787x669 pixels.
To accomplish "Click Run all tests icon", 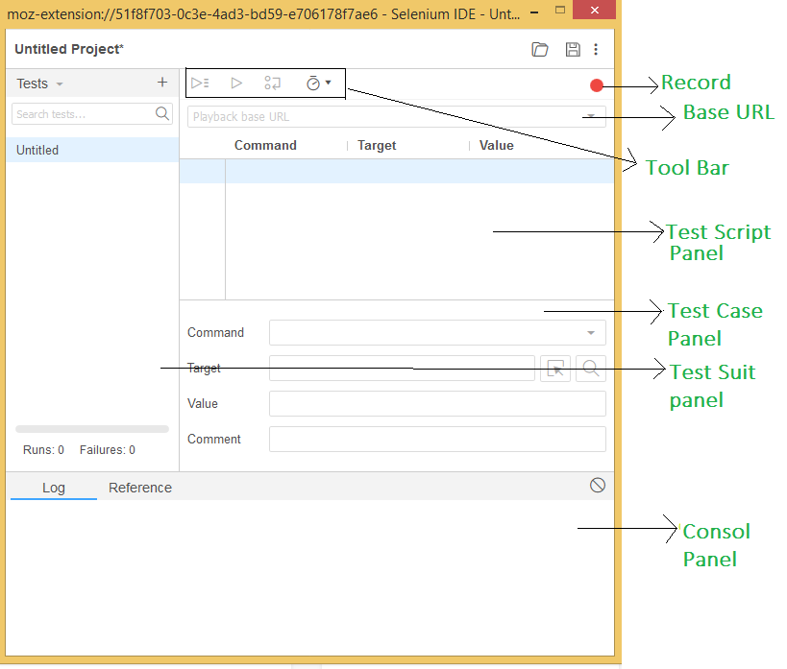I will tap(200, 83).
